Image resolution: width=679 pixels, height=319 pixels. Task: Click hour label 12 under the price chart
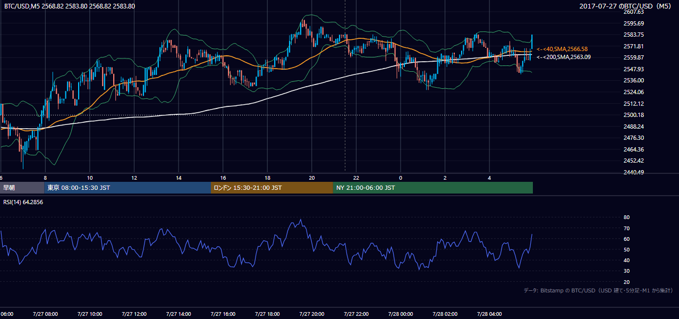[134, 178]
